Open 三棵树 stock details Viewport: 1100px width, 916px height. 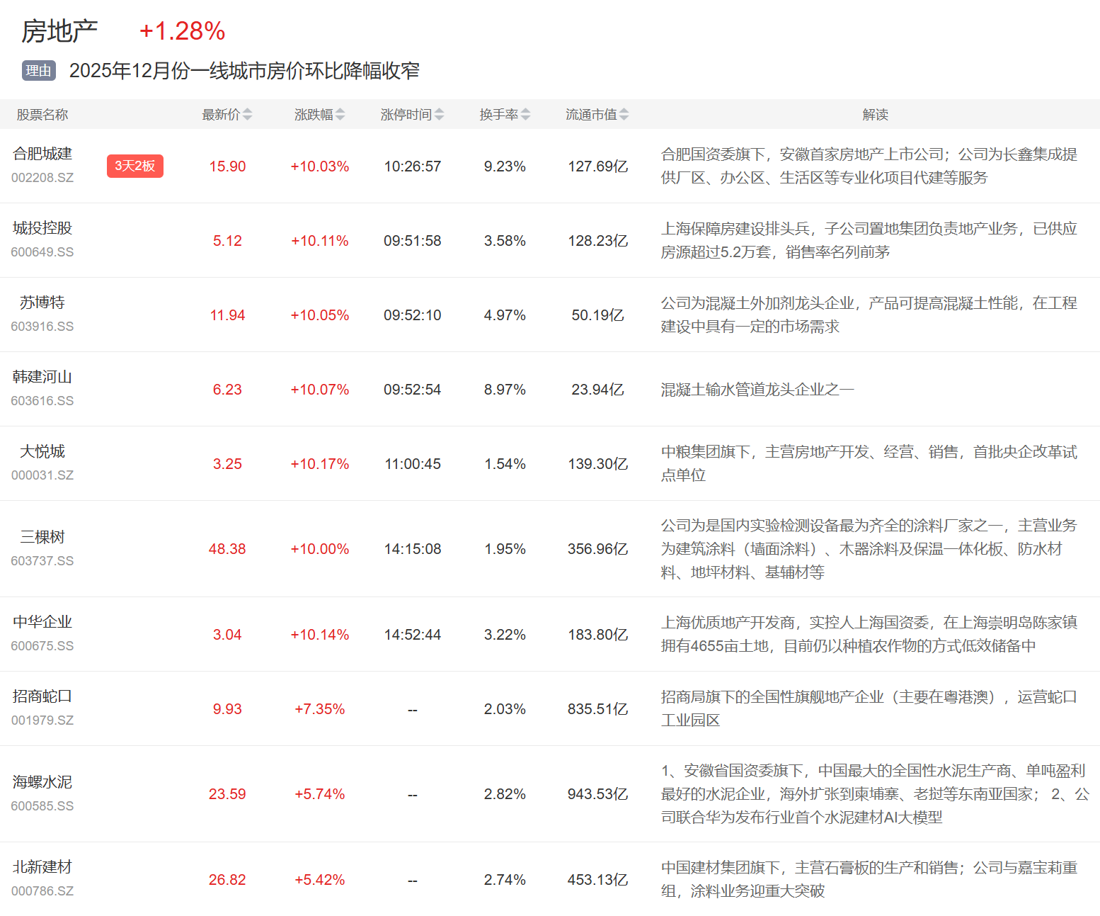[x=42, y=537]
